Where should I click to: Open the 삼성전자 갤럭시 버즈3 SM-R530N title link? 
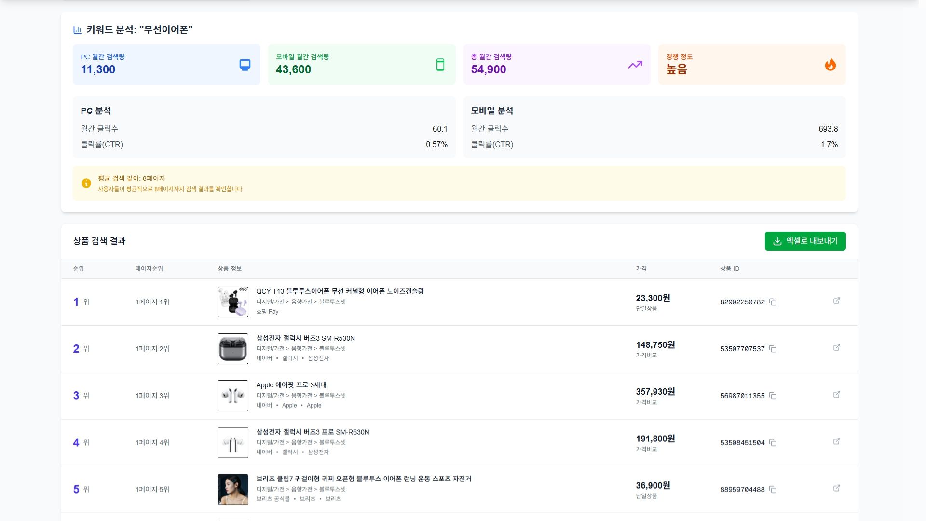(305, 338)
